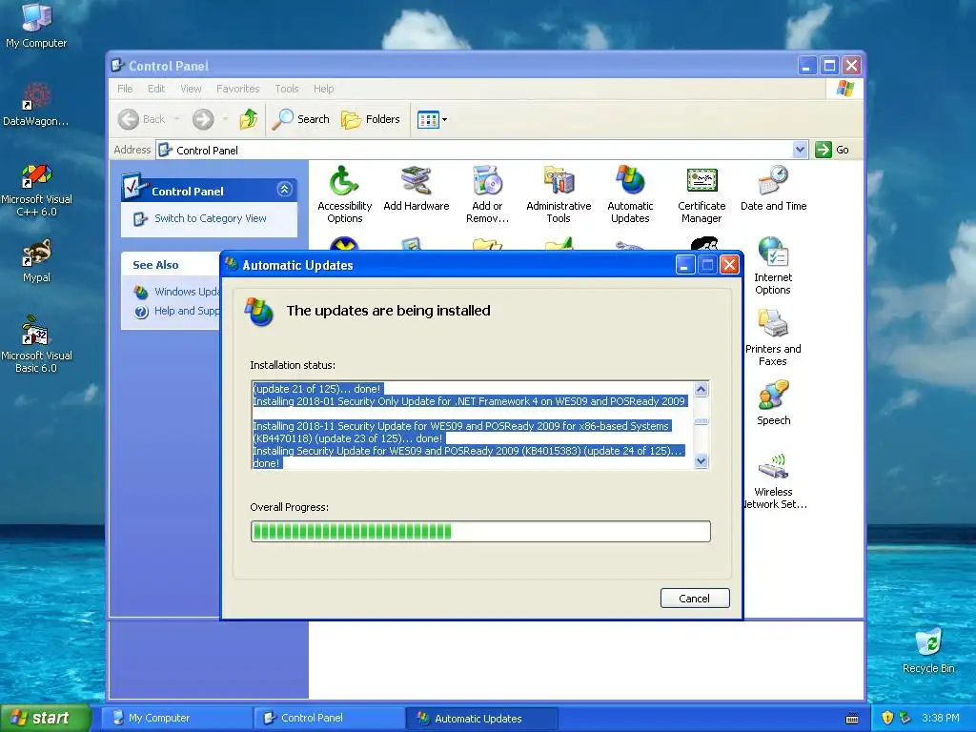976x732 pixels.
Task: Open the Speech applet
Action: click(x=773, y=403)
